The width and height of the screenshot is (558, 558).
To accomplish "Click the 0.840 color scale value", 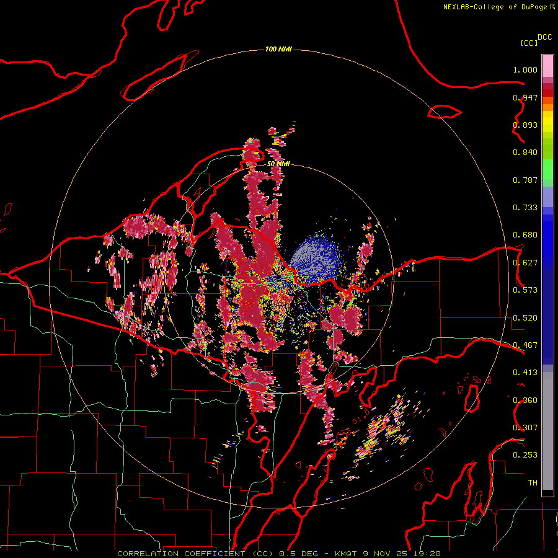I will pyautogui.click(x=525, y=153).
